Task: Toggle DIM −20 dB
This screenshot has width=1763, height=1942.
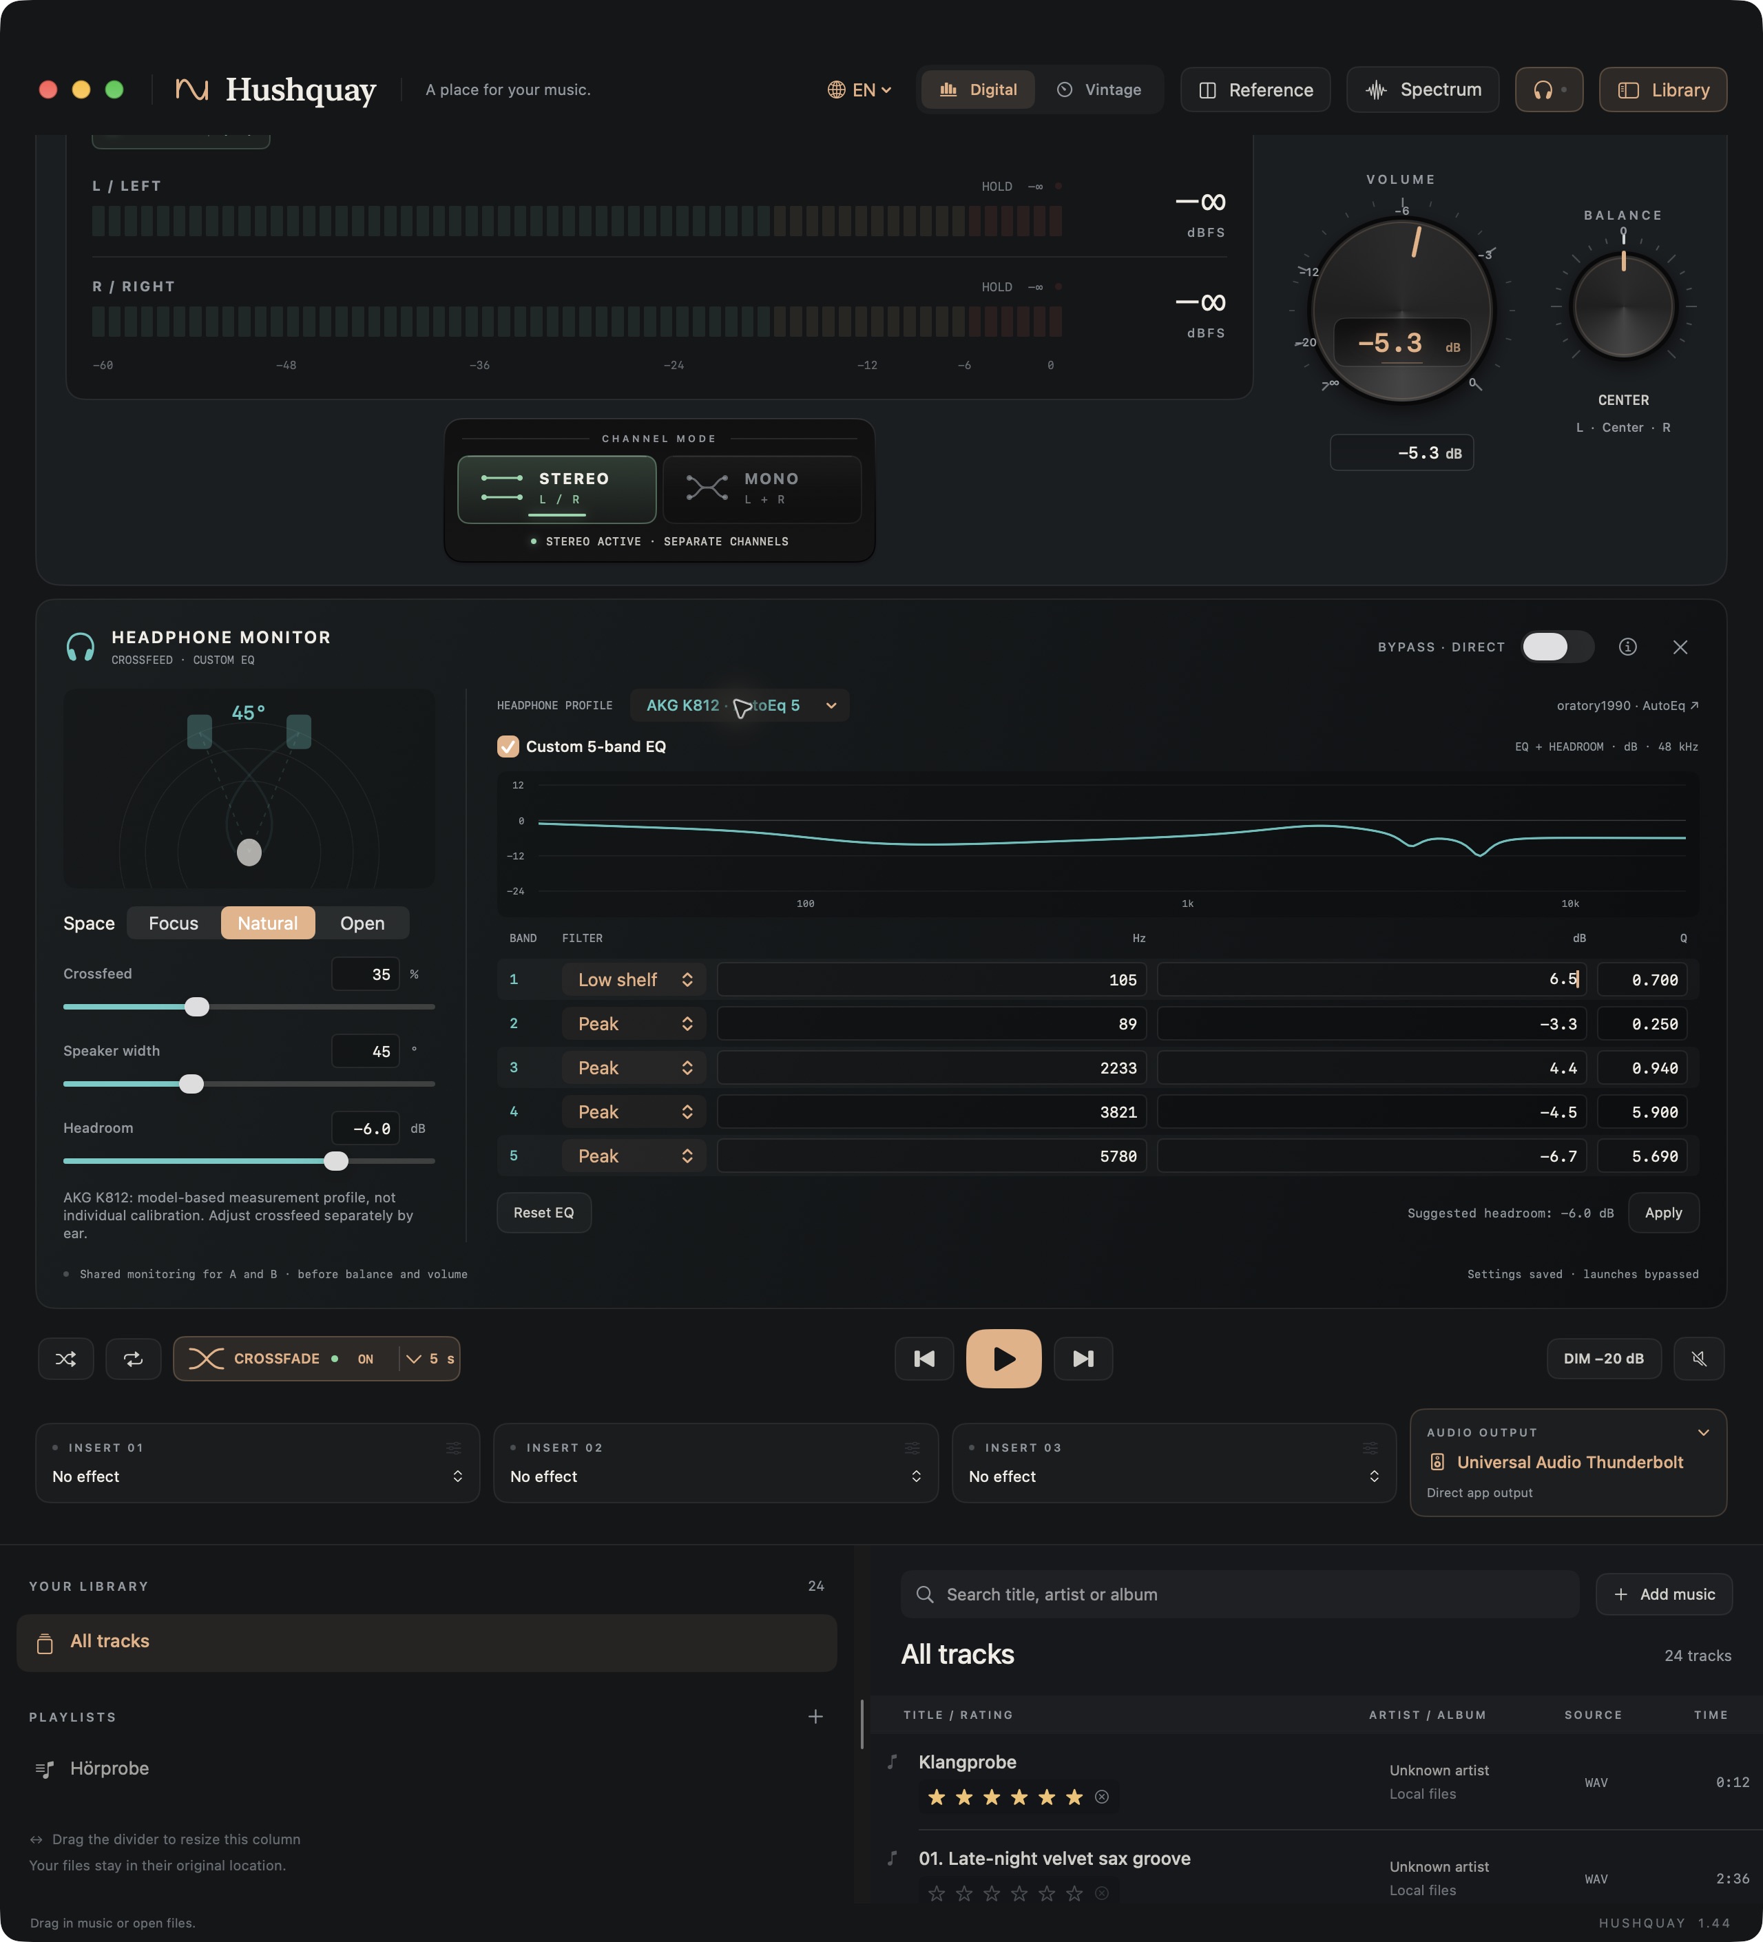Action: [x=1603, y=1358]
